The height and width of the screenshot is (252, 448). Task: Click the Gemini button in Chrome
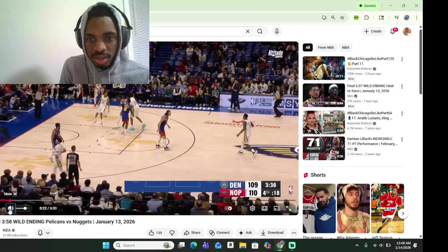(x=367, y=6)
